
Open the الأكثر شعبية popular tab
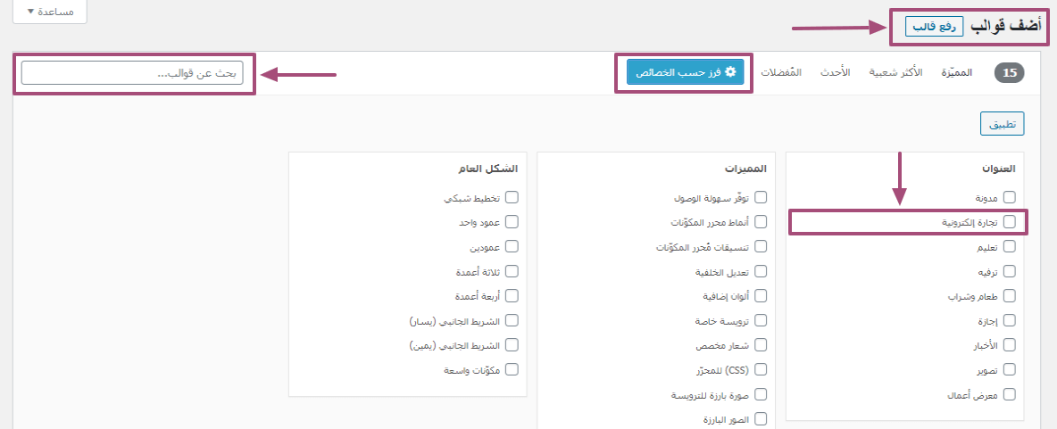[x=895, y=72]
